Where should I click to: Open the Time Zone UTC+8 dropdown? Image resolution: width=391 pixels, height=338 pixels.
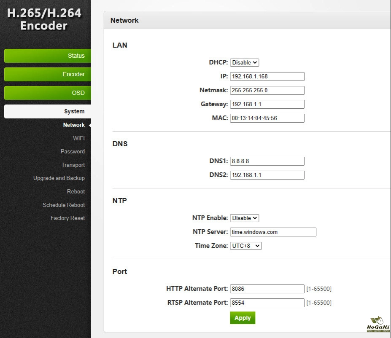click(245, 246)
